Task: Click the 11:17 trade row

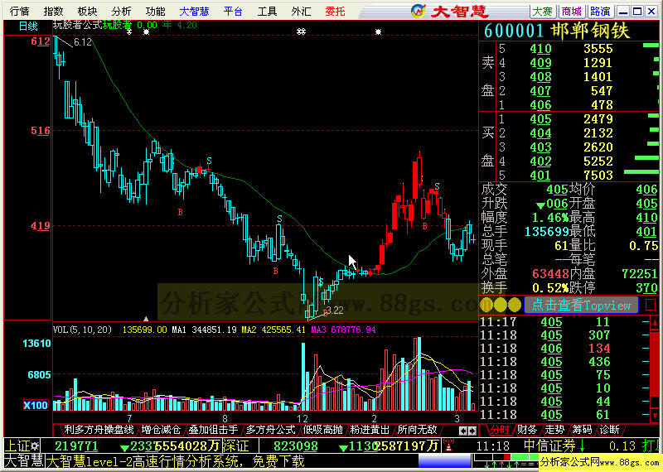Action: point(564,322)
